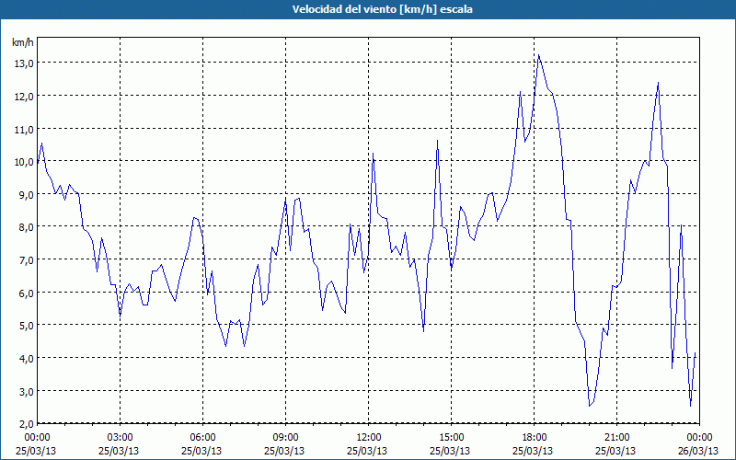This screenshot has height=460, width=736.
Task: Click the 06:00 time axis label
Action: (202, 437)
